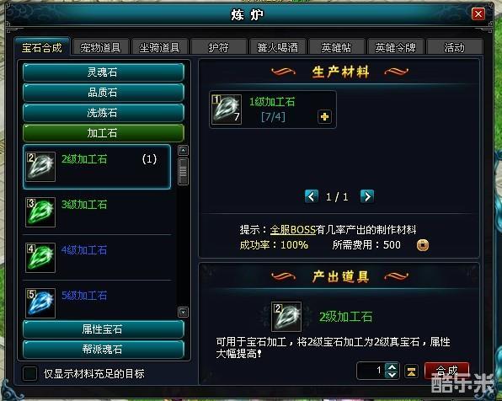Screen dimensions: 502x401
Task: Expand the 属性宝石 category
Action: point(104,329)
